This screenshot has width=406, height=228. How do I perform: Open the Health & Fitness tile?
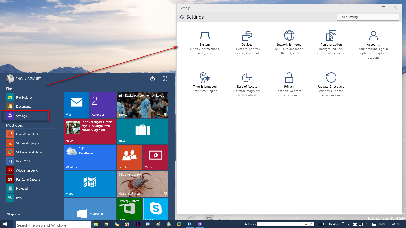point(143,184)
